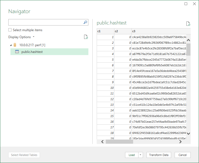Cancel the Navigator dialog
Viewport: 199px width, 163px height.
tap(182, 155)
